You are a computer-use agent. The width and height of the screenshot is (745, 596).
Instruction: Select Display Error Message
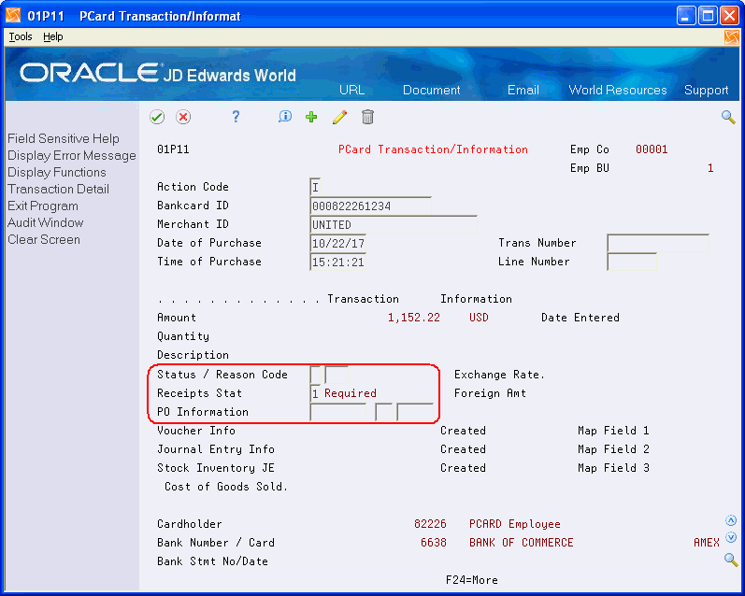click(72, 156)
